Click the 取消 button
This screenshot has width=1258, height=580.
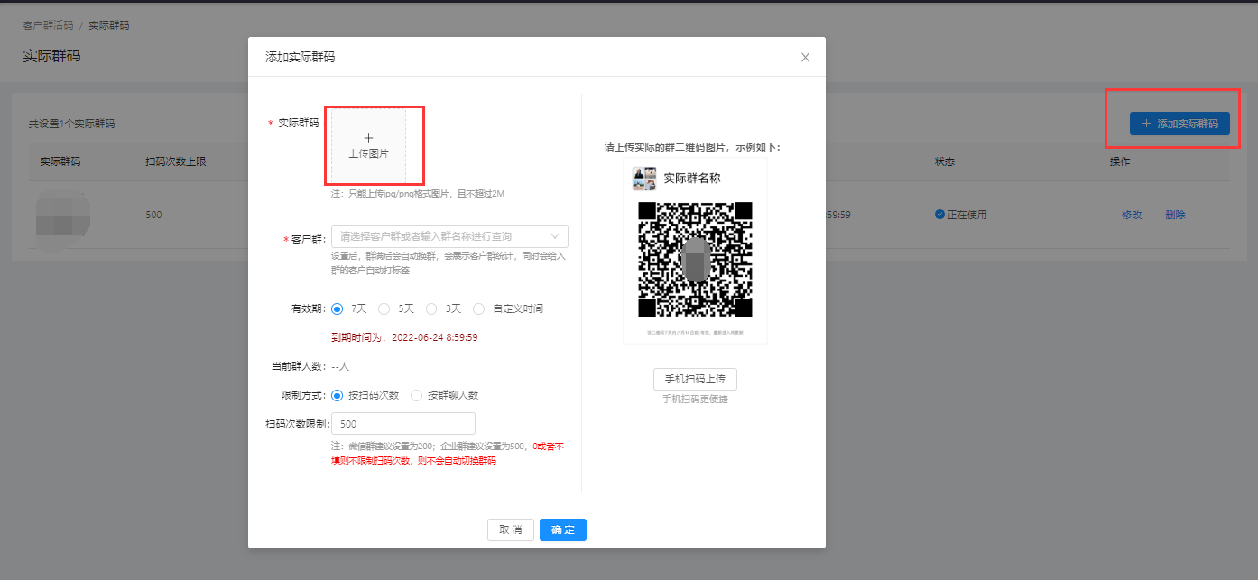[x=511, y=529]
